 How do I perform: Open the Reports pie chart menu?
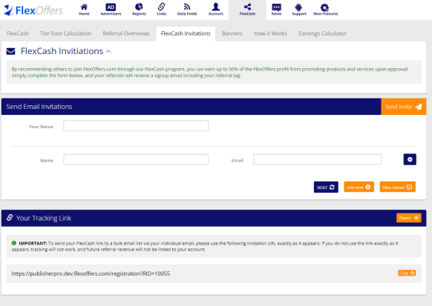pos(139,10)
